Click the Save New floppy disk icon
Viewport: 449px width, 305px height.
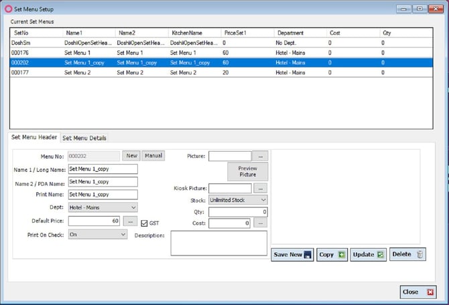(x=307, y=255)
